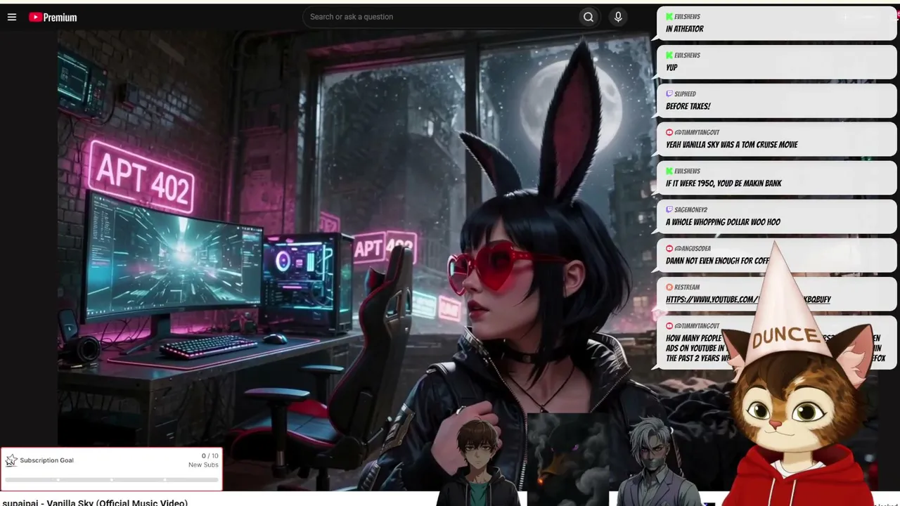Open the YouTube hamburger guide menu
Image resolution: width=900 pixels, height=506 pixels.
(x=12, y=17)
